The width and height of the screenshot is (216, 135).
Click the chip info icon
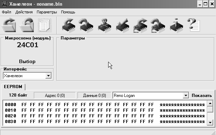click(x=176, y=25)
